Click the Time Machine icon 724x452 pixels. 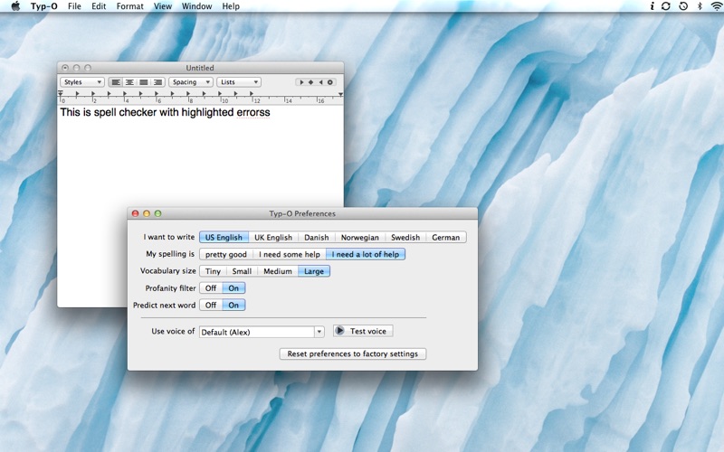[x=682, y=6]
